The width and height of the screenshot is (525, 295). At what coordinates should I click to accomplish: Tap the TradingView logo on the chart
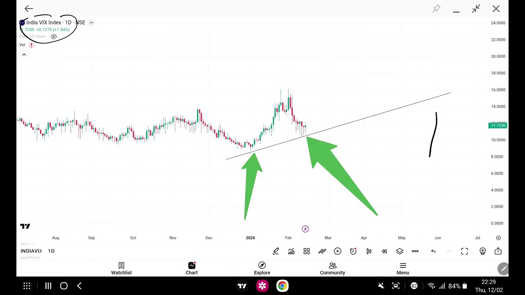click(25, 226)
